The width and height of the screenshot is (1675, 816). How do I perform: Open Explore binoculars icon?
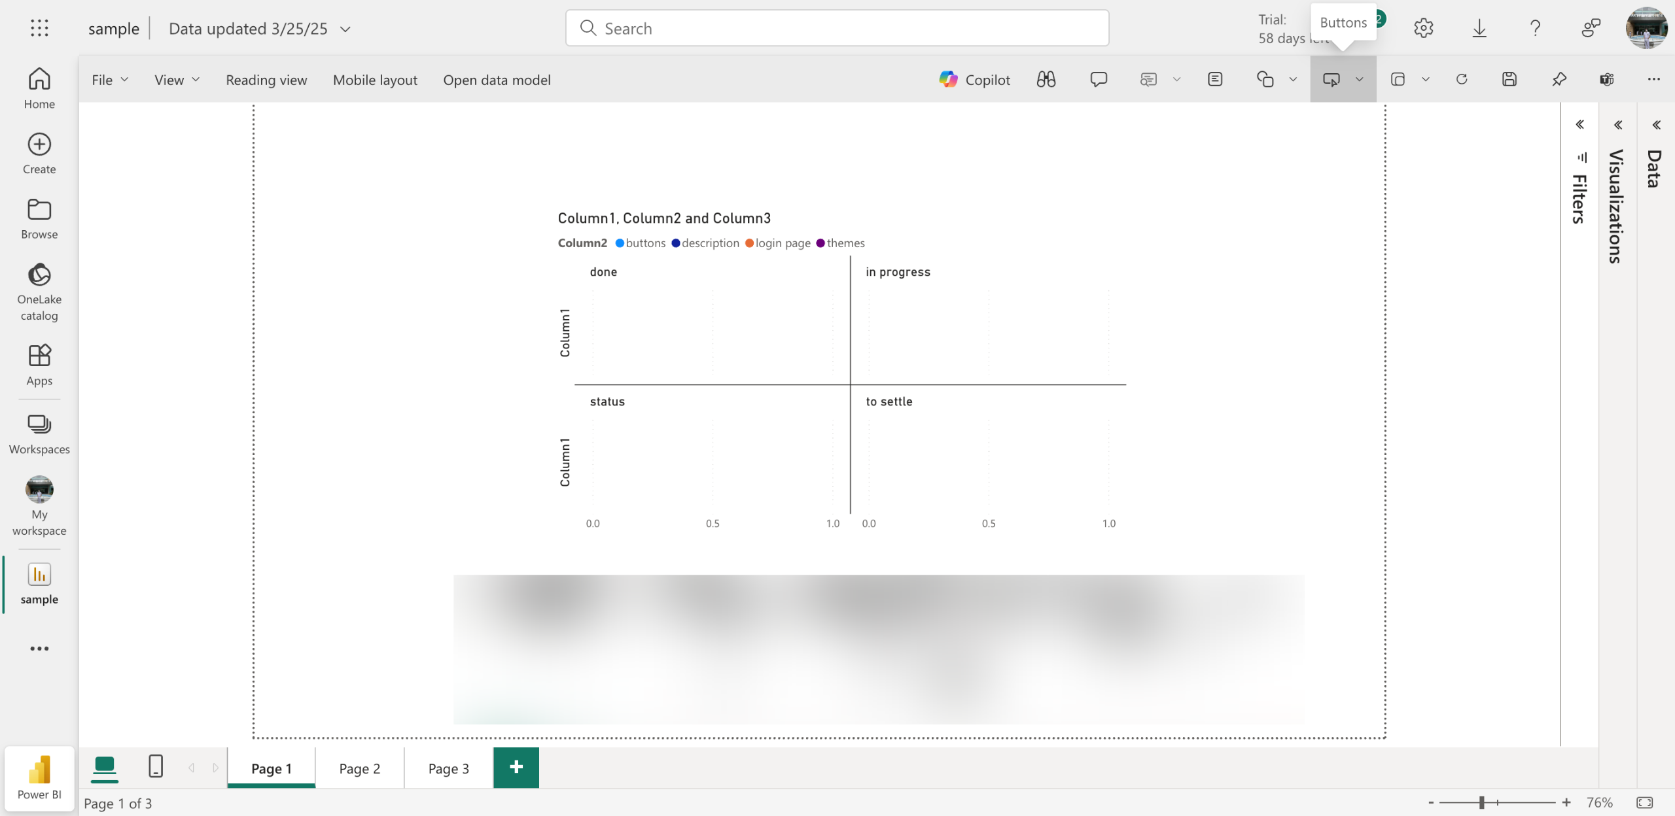pyautogui.click(x=1046, y=80)
